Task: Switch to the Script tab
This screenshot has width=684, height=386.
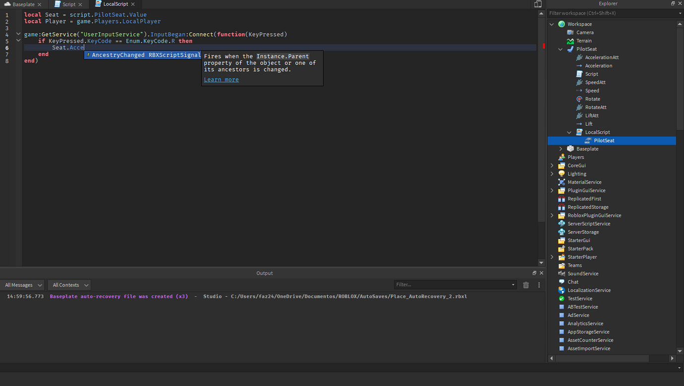Action: [x=68, y=4]
